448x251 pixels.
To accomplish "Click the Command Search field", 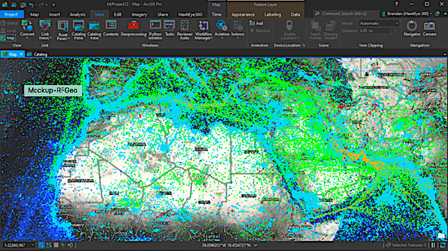I will pos(347,14).
